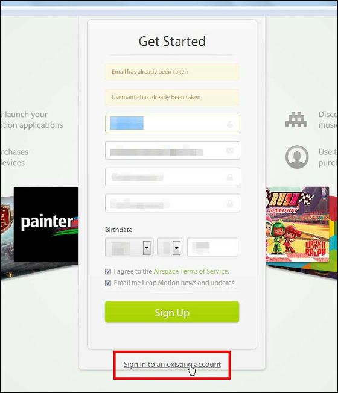The width and height of the screenshot is (338, 393).
Task: Focus the highlighted username input field
Action: coord(173,124)
